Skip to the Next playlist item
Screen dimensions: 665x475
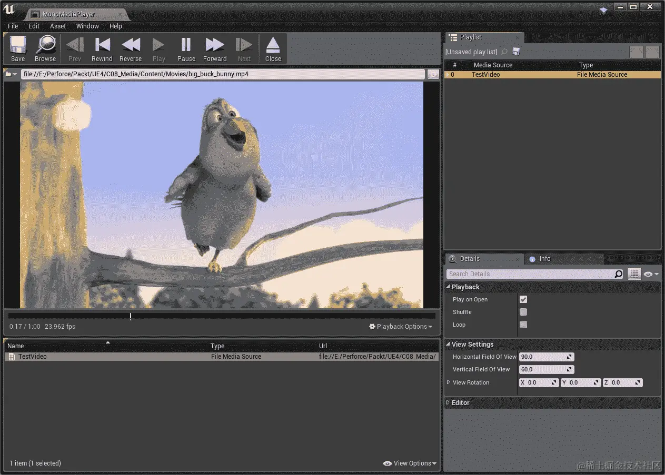click(244, 49)
